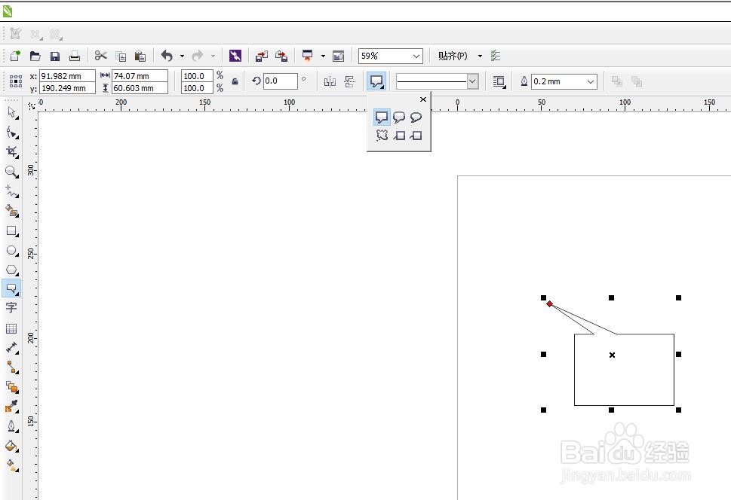Select the rounded speech bubble shape
Screen dimensions: 731x500
click(398, 117)
